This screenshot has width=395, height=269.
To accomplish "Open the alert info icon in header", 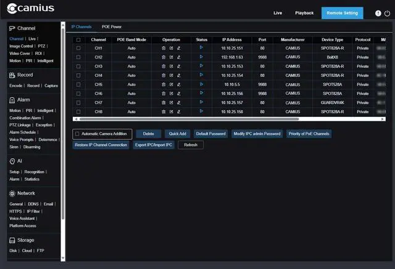I will (x=378, y=14).
